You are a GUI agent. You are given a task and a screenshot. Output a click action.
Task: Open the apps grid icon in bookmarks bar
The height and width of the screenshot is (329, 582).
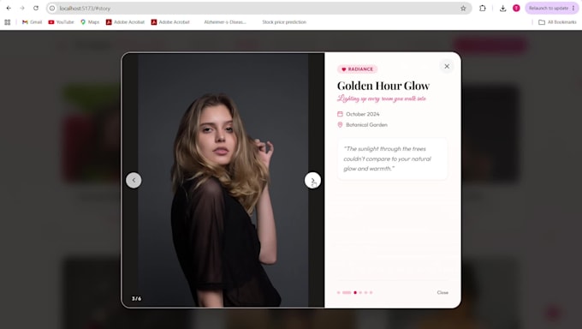click(x=8, y=22)
